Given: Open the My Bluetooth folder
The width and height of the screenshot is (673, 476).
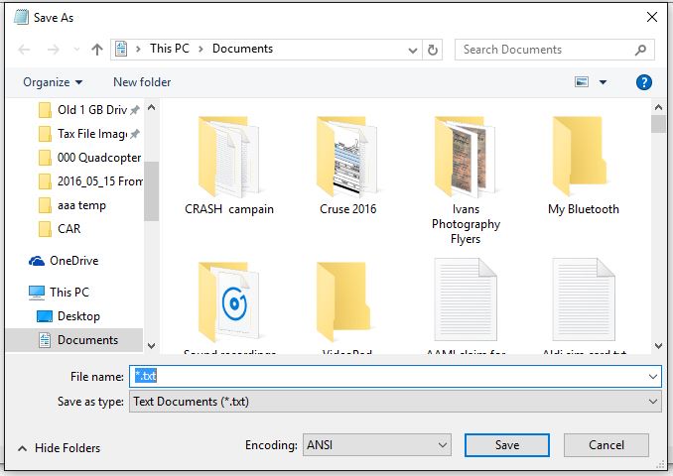Looking at the screenshot, I should (x=583, y=166).
